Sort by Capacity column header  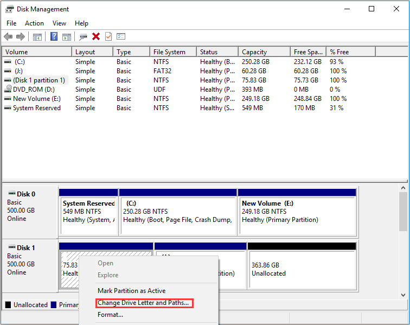264,52
